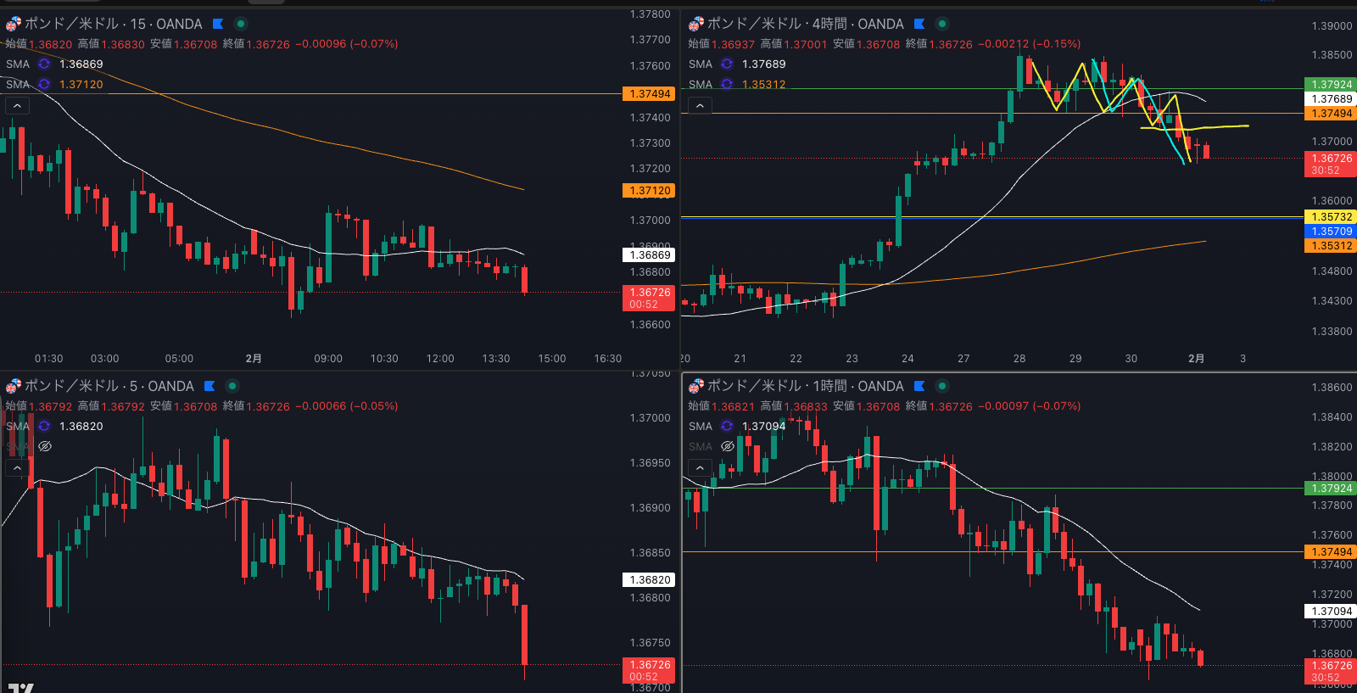Click the blue flag icon on 1-hour chart

[x=919, y=386]
